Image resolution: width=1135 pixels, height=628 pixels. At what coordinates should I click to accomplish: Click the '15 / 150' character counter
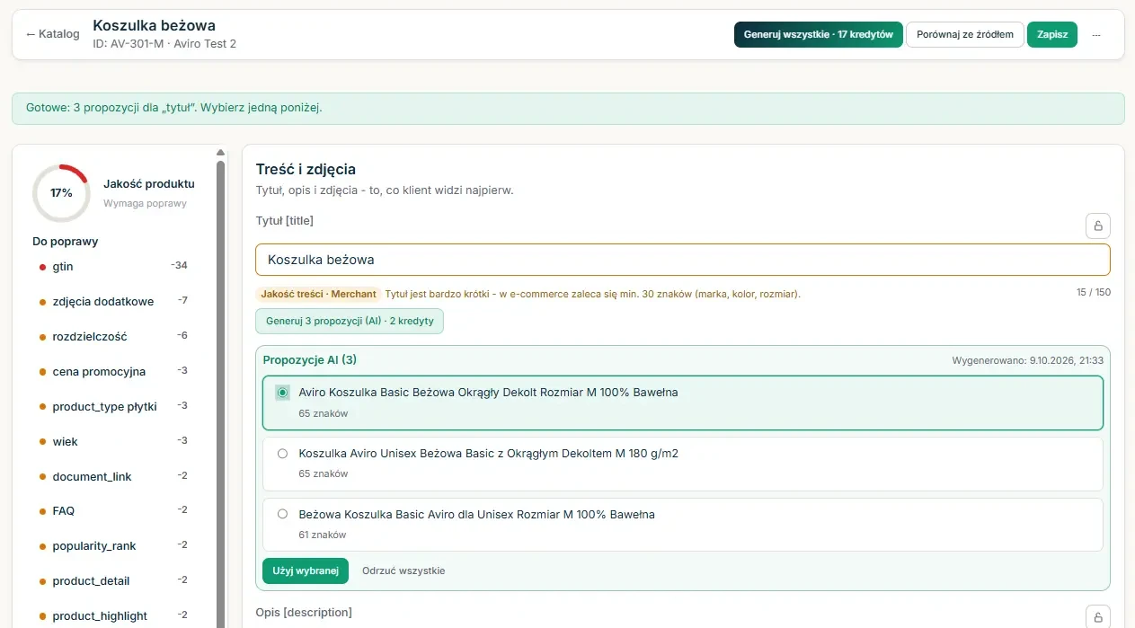tap(1094, 293)
